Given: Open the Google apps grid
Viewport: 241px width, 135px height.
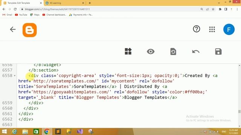Looking at the screenshot, I should coord(212,29).
